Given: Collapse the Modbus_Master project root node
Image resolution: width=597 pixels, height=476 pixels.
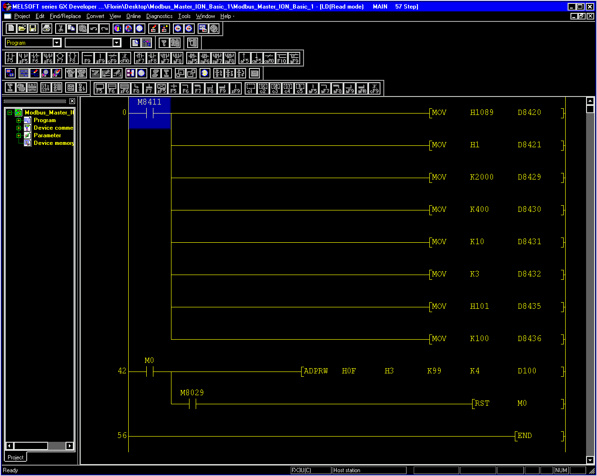Looking at the screenshot, I should pos(9,113).
